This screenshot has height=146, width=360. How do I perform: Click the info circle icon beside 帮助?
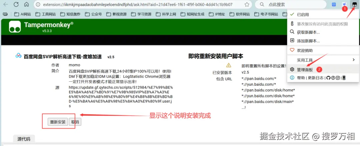click(x=292, y=78)
